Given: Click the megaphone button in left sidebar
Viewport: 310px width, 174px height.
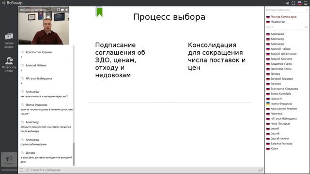Looking at the screenshot, I should (x=9, y=159).
